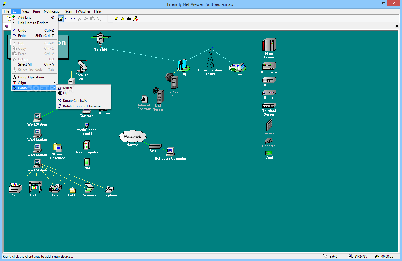Screen dimensions: 402x261
Task: Select the Softpedia Computer icon
Action: click(170, 152)
